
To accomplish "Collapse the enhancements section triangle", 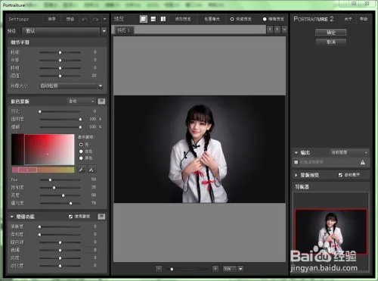I will pyautogui.click(x=12, y=217).
